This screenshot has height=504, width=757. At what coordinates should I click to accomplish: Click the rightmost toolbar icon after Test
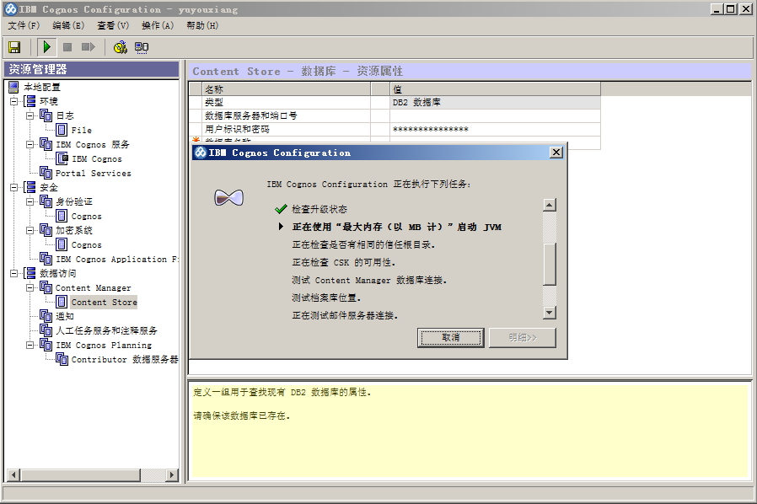click(x=142, y=47)
